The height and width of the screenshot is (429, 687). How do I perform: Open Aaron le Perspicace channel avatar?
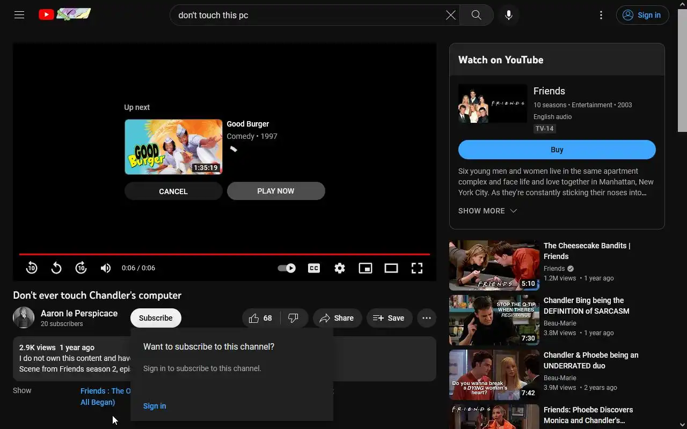[x=24, y=317]
